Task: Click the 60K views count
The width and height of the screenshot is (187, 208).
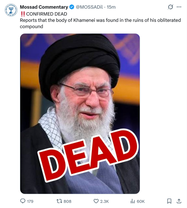Action: (x=141, y=201)
